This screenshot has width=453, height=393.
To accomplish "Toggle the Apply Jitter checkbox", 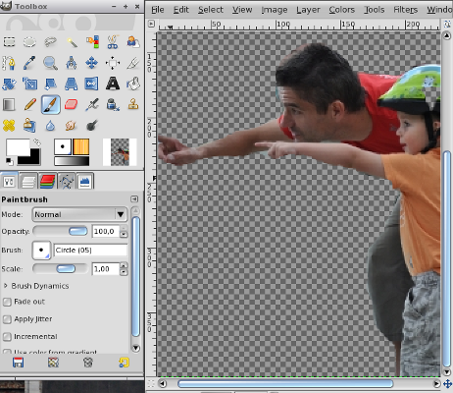I will point(7,319).
